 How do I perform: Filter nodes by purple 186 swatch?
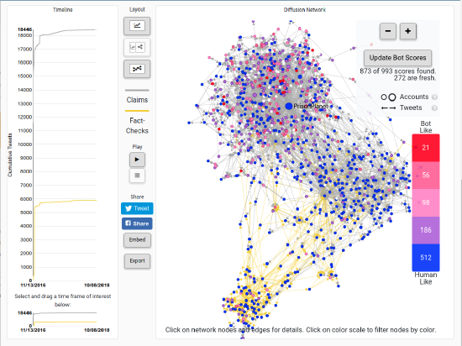click(x=426, y=230)
